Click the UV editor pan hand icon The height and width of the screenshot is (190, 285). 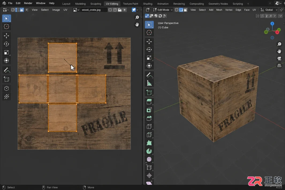[137, 25]
